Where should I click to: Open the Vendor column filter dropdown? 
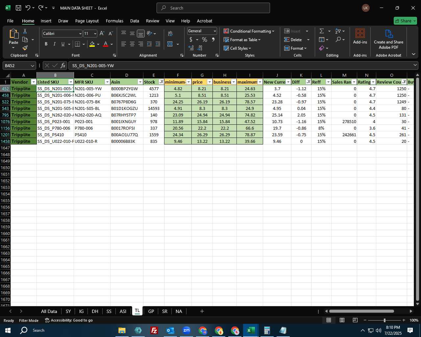(34, 82)
